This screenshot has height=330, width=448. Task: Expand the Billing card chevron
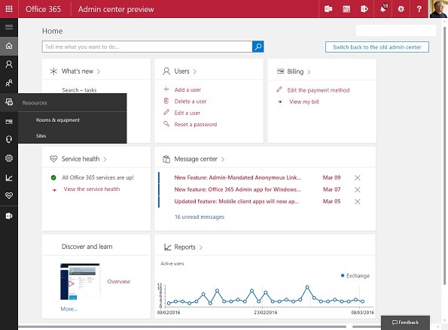click(309, 72)
